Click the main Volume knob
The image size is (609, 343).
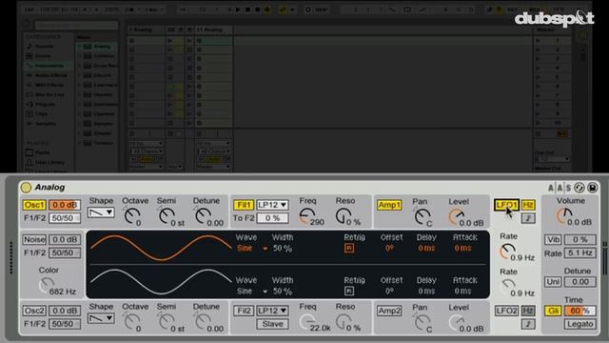(x=564, y=215)
